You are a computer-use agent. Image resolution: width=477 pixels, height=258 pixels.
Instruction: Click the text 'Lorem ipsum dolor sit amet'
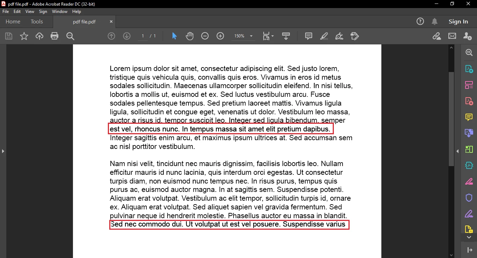pos(154,69)
